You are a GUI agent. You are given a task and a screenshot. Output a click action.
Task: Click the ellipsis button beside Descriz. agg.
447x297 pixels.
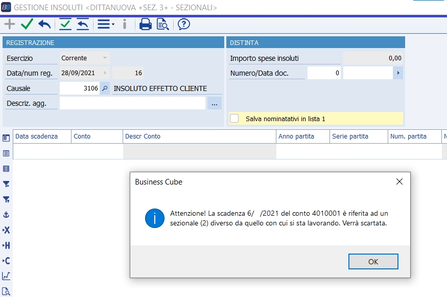point(215,103)
